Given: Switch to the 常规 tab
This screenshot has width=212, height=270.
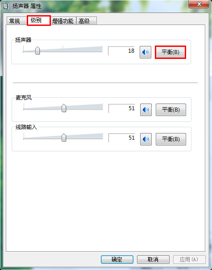Looking at the screenshot, I should (15, 21).
